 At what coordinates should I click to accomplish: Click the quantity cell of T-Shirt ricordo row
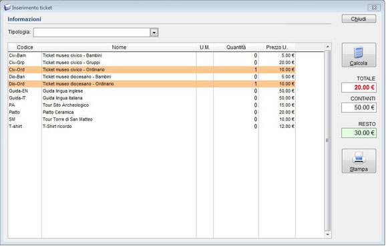pos(236,127)
